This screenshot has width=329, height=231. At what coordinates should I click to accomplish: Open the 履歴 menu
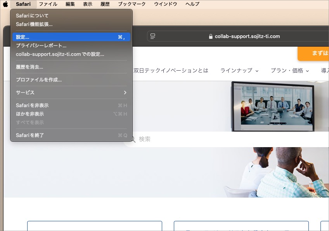pyautogui.click(x=105, y=4)
